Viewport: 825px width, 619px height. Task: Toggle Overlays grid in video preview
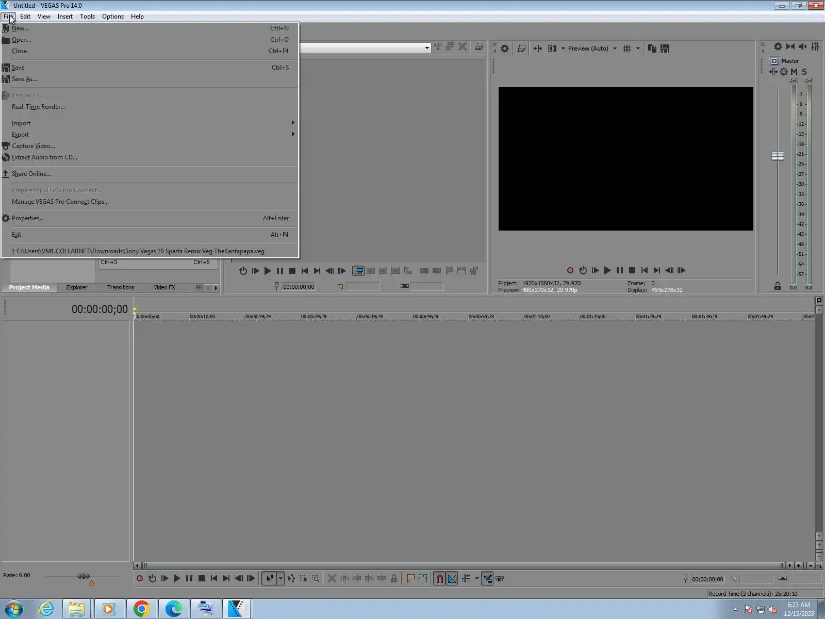point(627,48)
